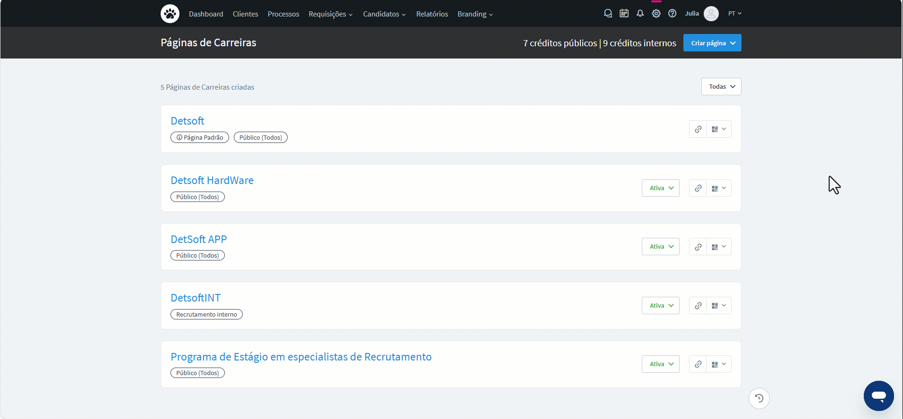Open the Requisições menu
Image resolution: width=903 pixels, height=419 pixels.
point(331,14)
